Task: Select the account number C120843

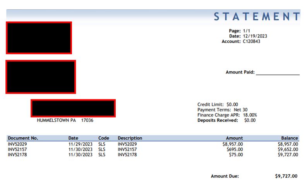Action: 251,41
